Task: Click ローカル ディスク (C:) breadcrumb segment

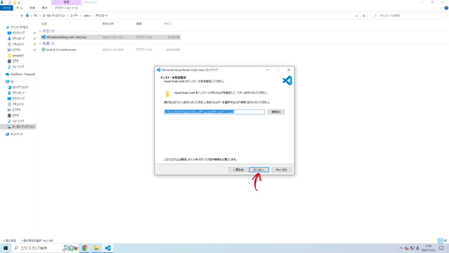Action: [x=53, y=16]
